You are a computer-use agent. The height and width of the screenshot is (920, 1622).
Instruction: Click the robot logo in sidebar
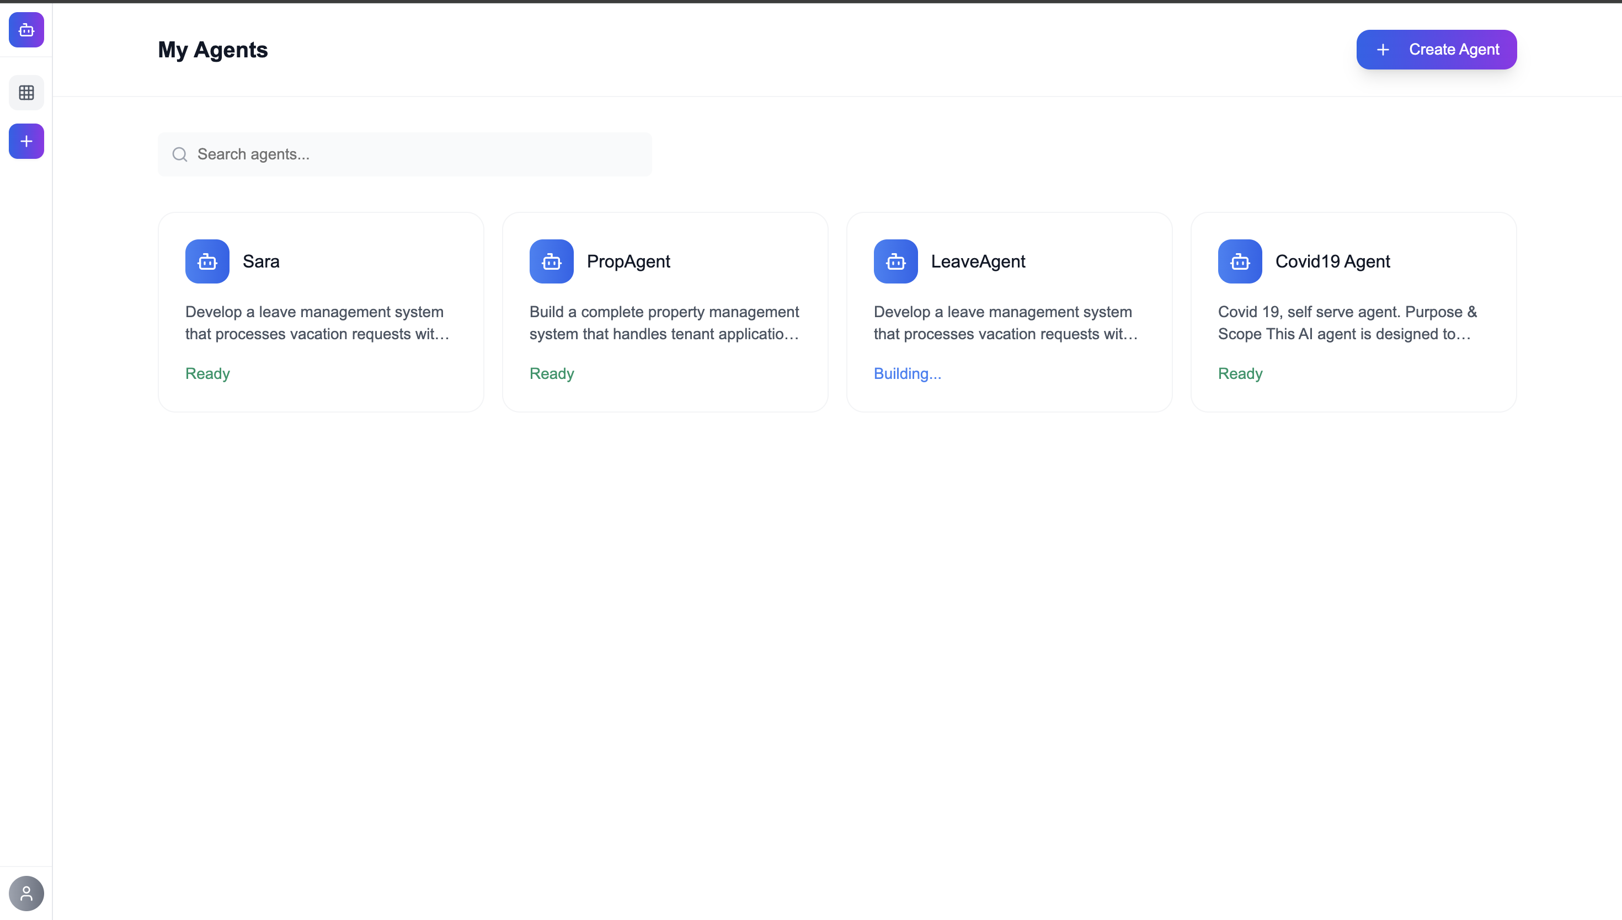click(x=26, y=30)
